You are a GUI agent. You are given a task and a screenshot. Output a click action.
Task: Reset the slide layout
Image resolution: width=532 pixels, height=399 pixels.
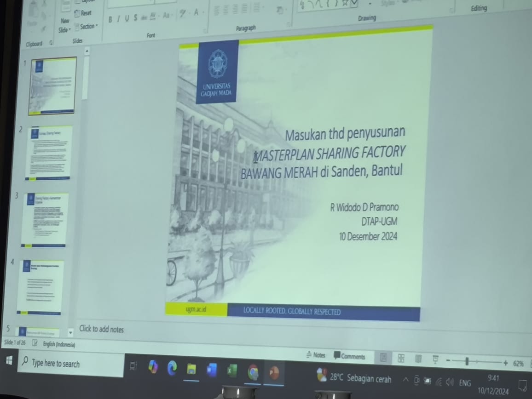click(x=83, y=13)
